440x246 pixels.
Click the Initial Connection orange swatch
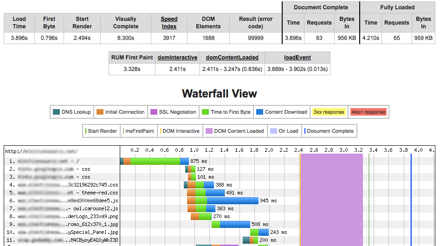tap(100, 112)
